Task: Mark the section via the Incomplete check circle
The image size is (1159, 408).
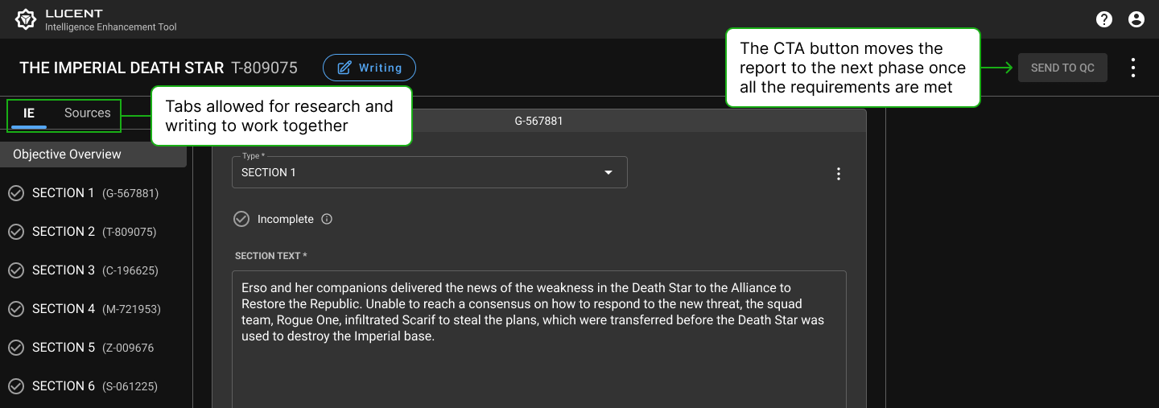Action: click(x=241, y=219)
